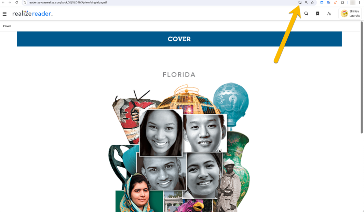Open the bookmarks icon in the reader toolbar

[x=318, y=14]
